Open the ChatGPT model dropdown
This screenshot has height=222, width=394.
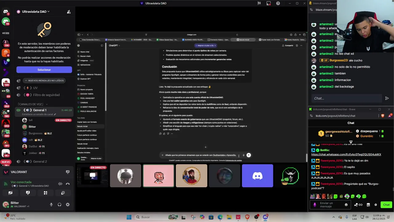[x=114, y=45]
